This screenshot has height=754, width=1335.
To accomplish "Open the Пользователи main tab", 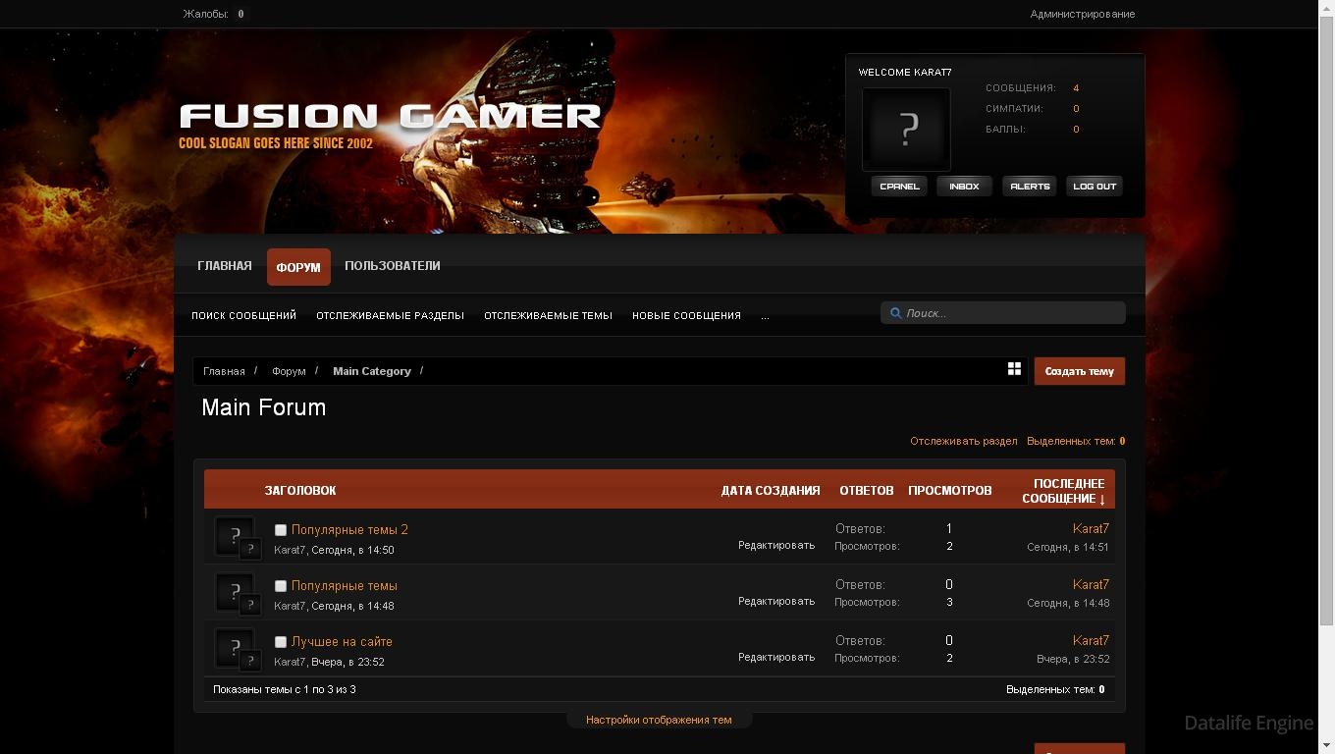I will tap(393, 266).
